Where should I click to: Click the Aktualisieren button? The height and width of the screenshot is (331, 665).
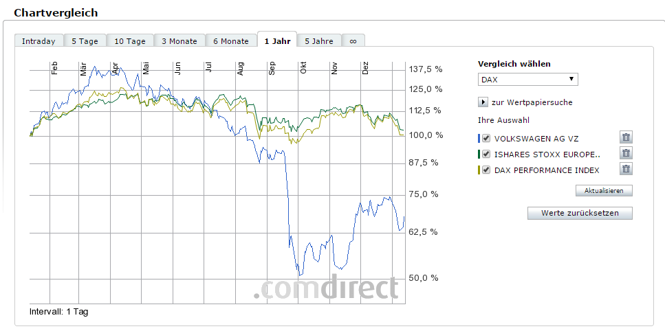point(604,190)
